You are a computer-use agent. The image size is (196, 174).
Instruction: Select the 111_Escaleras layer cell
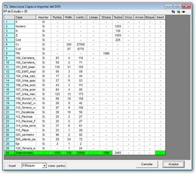click(x=26, y=112)
